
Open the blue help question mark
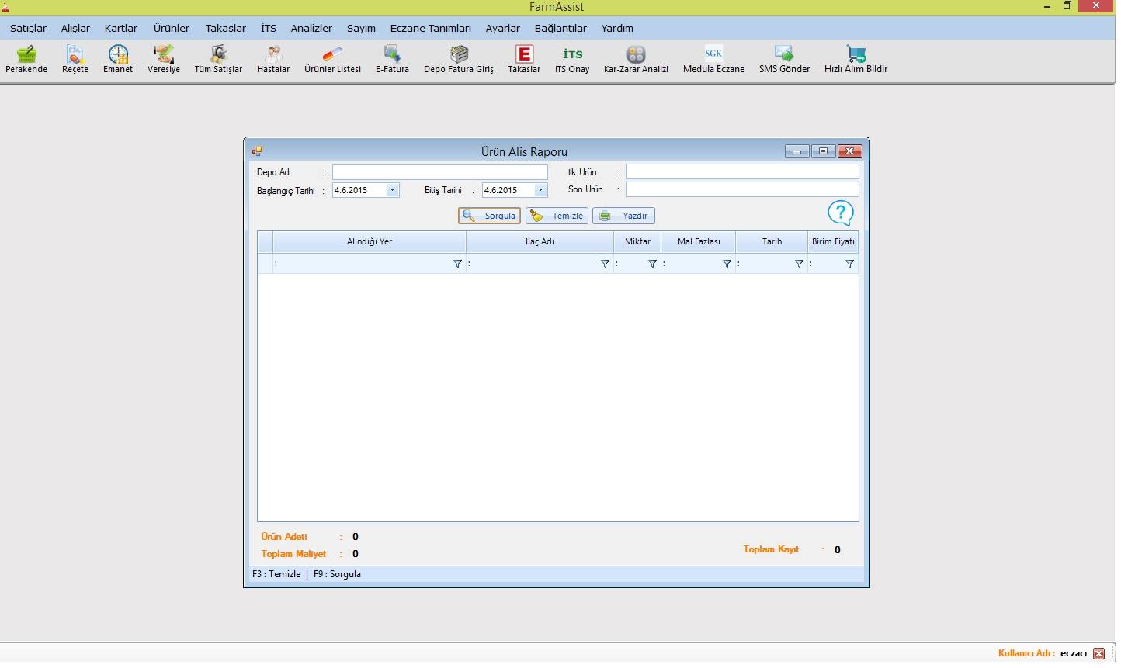point(841,213)
